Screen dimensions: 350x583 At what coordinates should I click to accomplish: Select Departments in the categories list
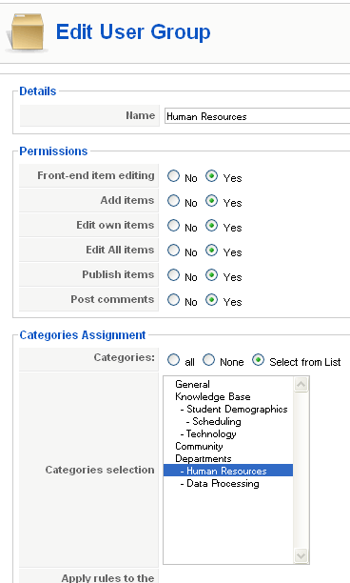point(228,458)
